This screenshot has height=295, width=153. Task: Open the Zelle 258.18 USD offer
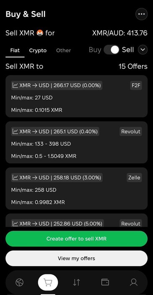pyautogui.click(x=76, y=188)
